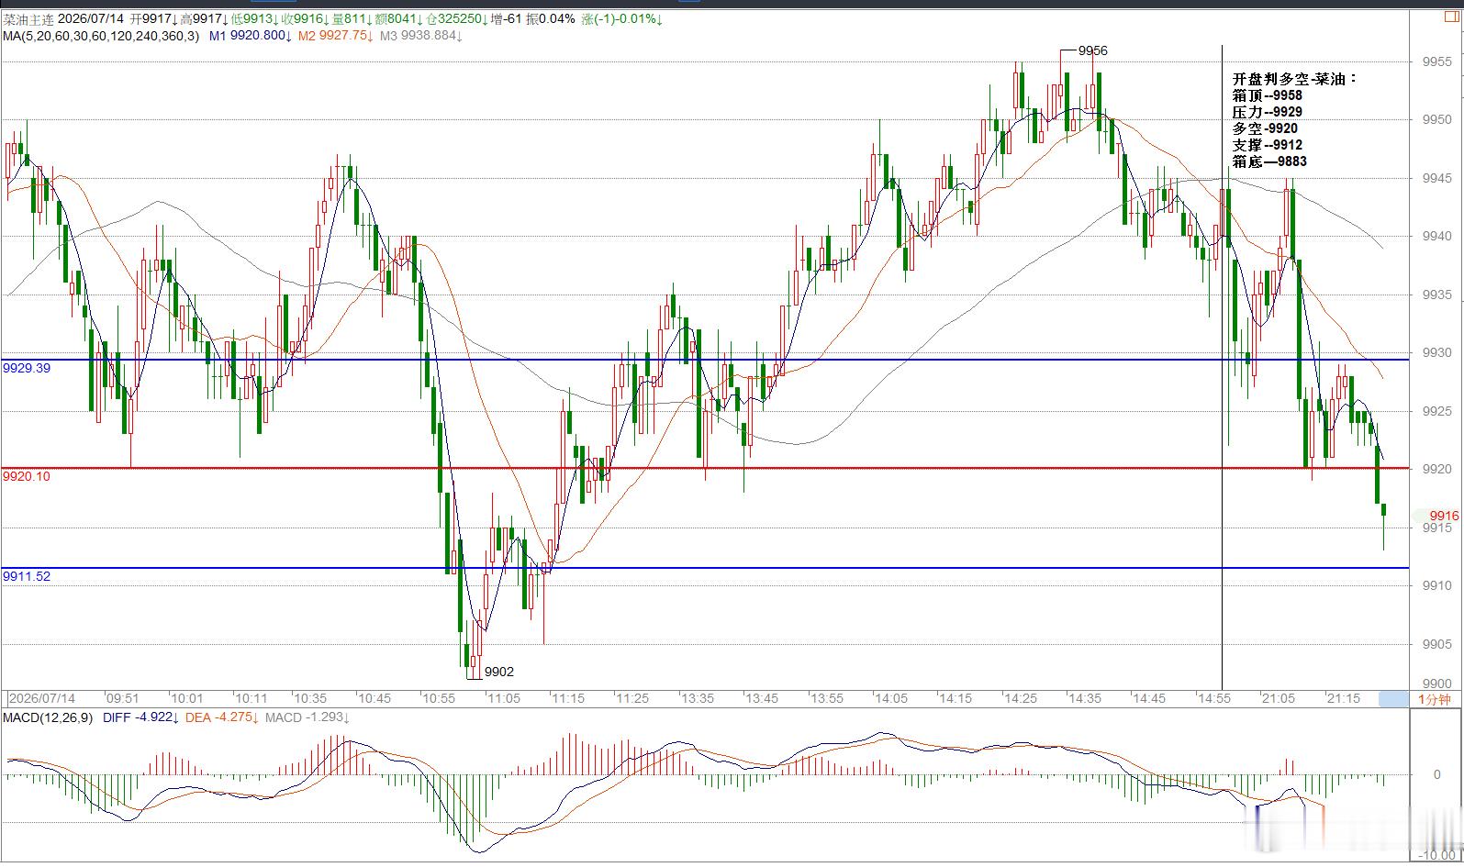
Task: Click the 21:05 time axis label
Action: tap(1279, 698)
